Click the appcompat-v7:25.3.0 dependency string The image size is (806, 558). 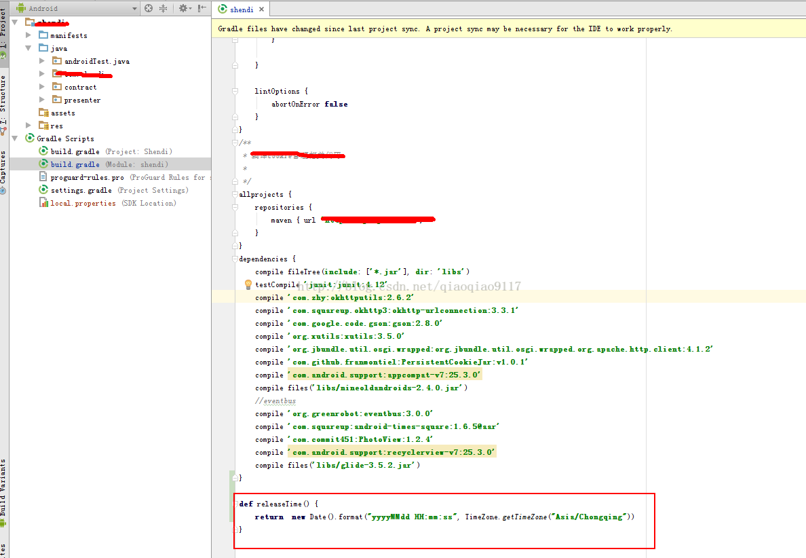385,375
